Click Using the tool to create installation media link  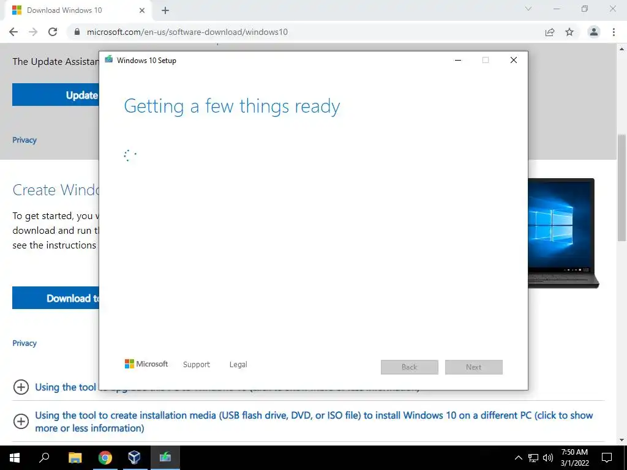(314, 422)
